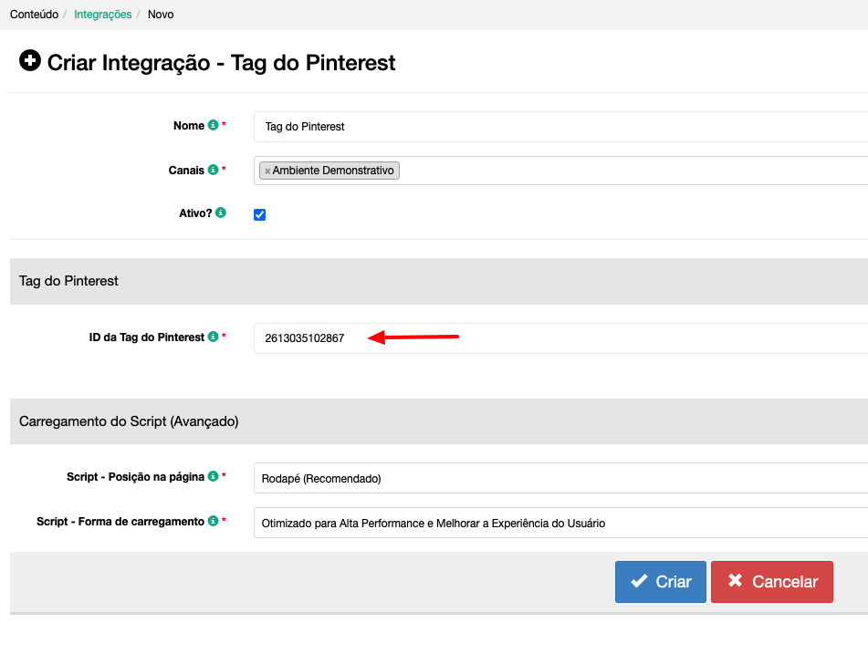Click Novo in the breadcrumb
The height and width of the screenshot is (654, 868).
161,15
